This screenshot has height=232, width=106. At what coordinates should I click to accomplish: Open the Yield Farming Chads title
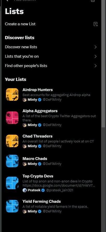(x=42, y=201)
